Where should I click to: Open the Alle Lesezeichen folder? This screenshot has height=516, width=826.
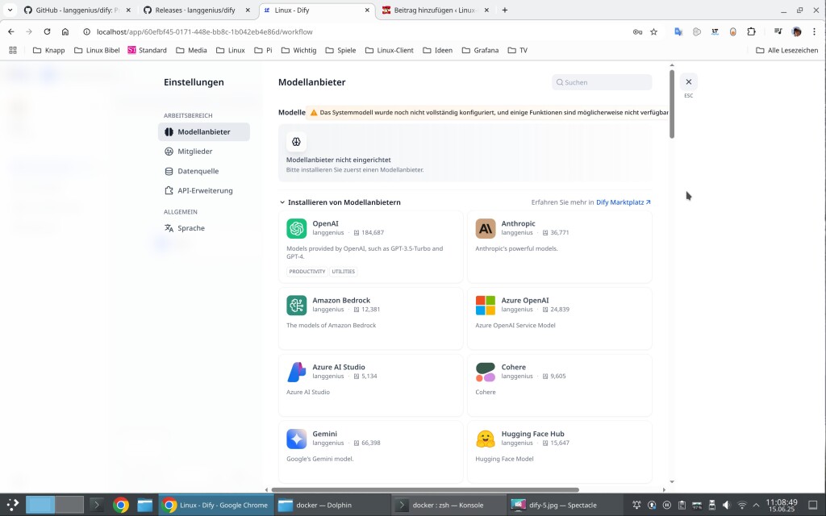point(787,50)
